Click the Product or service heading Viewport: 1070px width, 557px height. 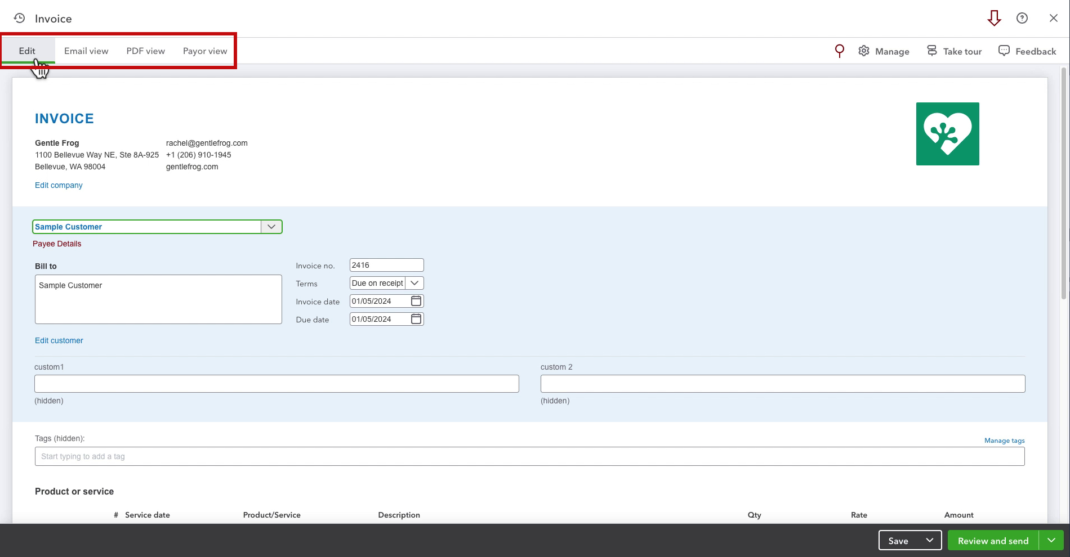tap(74, 491)
